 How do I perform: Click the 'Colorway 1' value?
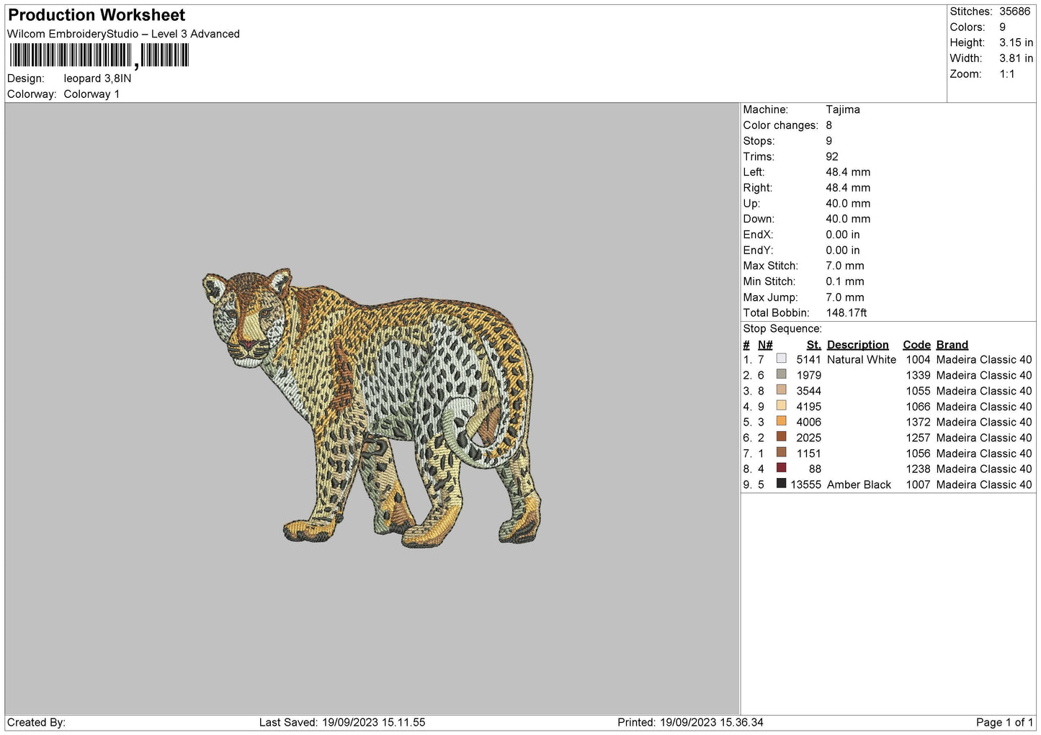(91, 94)
